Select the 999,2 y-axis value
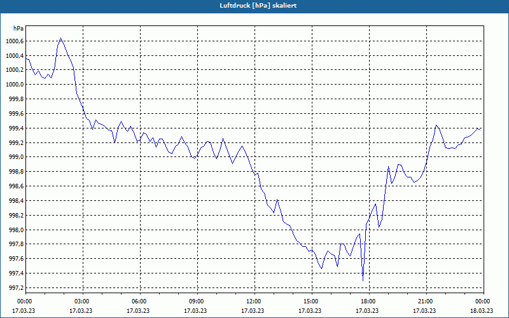The height and width of the screenshot is (318, 509). click(17, 142)
